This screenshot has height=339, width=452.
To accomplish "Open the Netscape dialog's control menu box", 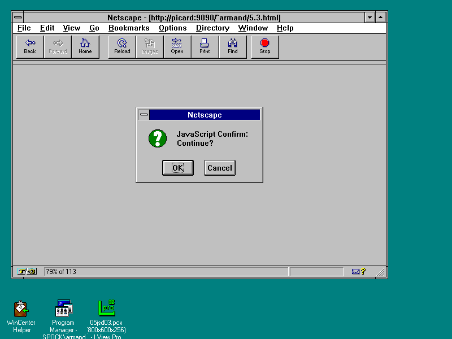I will 144,115.
